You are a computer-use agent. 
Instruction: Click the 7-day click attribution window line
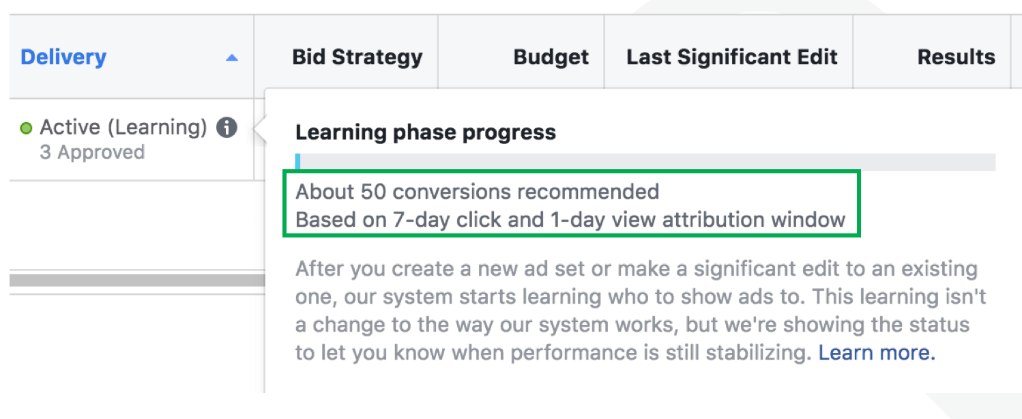tap(570, 220)
